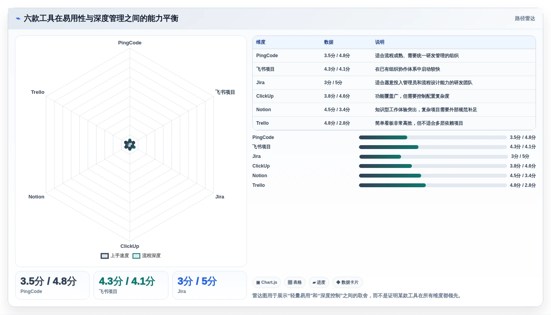Click description 适合流程成熟、需要统一研发管理的组织
This screenshot has width=551, height=315.
(417, 56)
